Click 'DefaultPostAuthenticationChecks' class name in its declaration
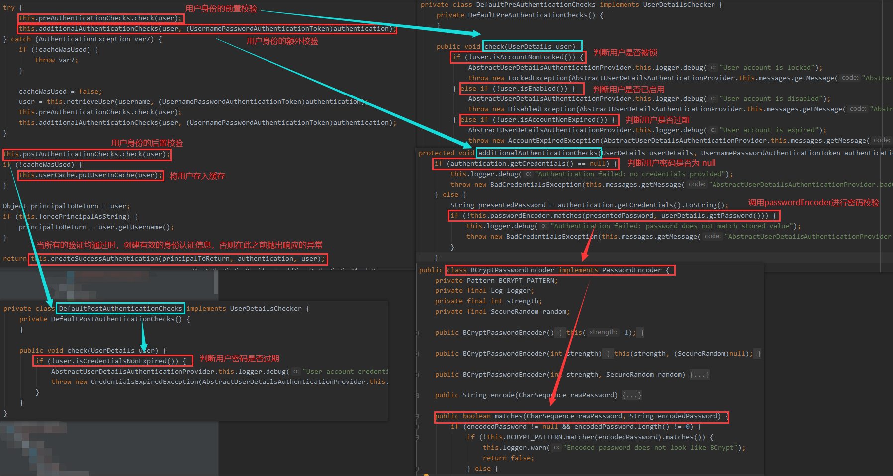Viewport: 893px width, 476px height. point(120,308)
